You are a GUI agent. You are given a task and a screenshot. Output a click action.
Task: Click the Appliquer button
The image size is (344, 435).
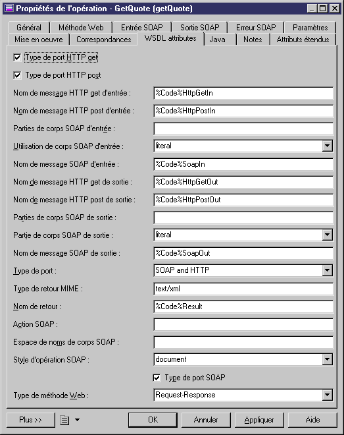[259, 420]
